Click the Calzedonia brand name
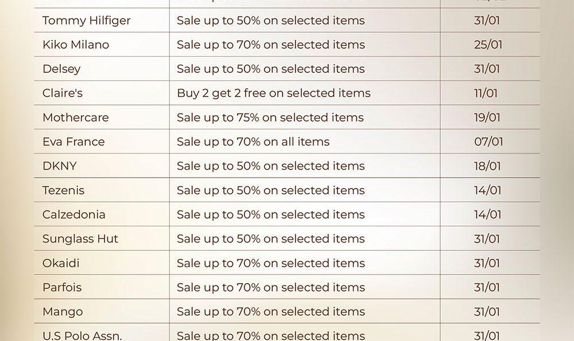Viewport: 574px width, 341px height. click(74, 214)
